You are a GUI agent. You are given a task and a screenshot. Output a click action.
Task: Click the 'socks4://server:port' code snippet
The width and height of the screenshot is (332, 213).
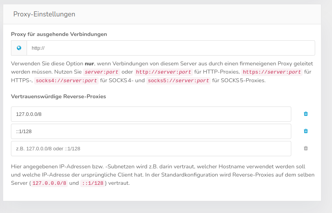click(66, 81)
